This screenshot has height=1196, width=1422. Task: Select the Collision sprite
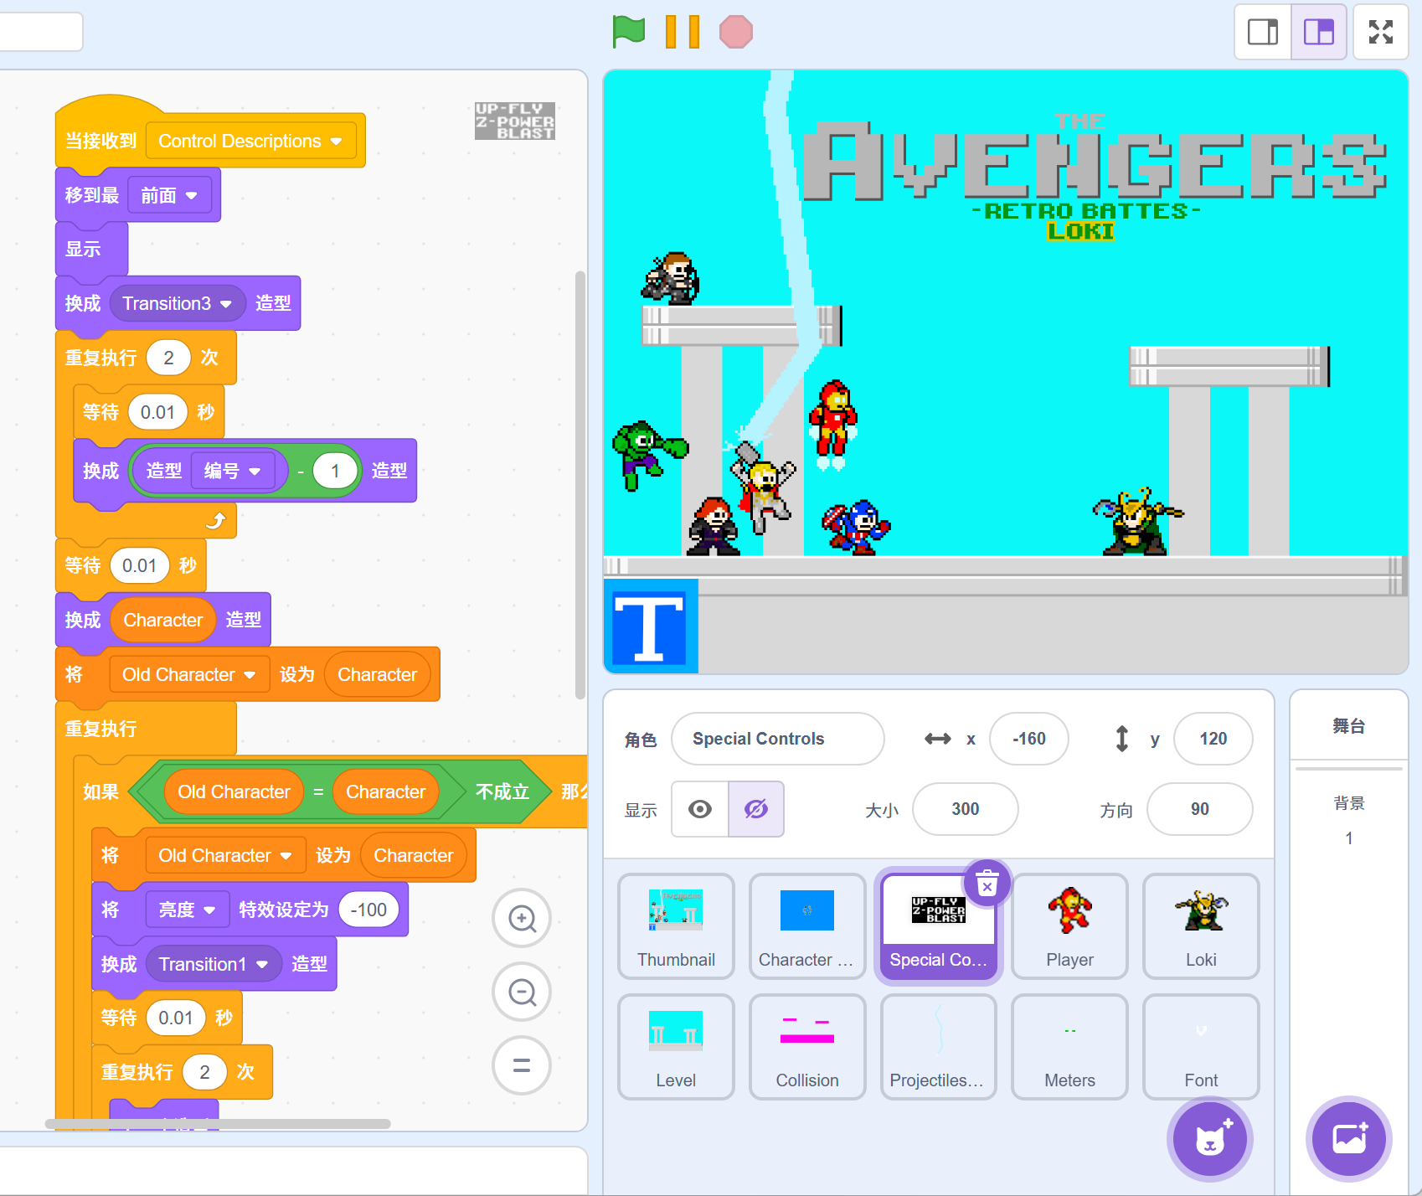(x=806, y=1046)
